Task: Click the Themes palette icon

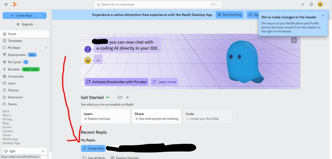Action: click(5, 90)
